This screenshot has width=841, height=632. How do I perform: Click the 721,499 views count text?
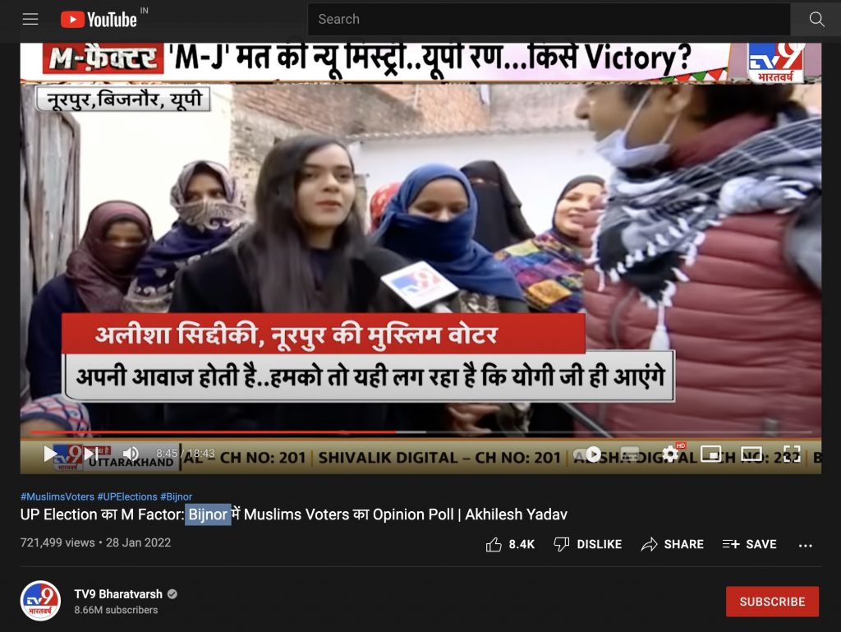(57, 542)
